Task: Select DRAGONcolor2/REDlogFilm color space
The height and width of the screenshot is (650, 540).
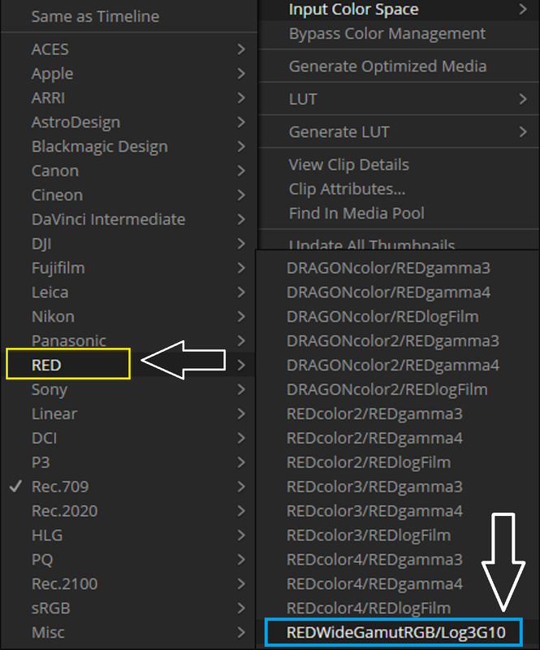Action: (397, 390)
